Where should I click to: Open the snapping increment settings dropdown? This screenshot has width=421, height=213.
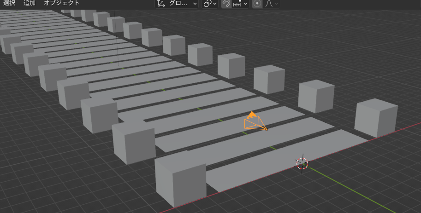pyautogui.click(x=241, y=4)
